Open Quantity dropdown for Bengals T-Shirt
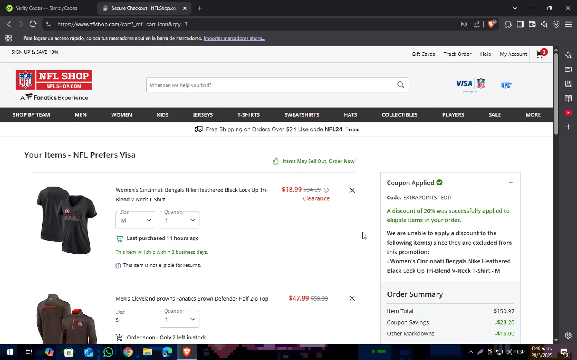This screenshot has width=577, height=360. [179, 220]
